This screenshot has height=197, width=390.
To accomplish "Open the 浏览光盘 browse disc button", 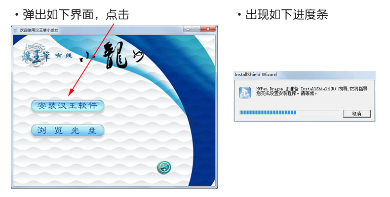I will pos(68,130).
